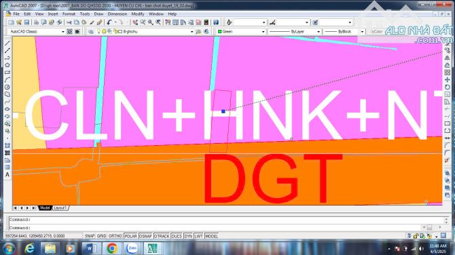455x255 pixels.
Task: Toggle the layer on/off lightbulb icon
Action: click(98, 32)
